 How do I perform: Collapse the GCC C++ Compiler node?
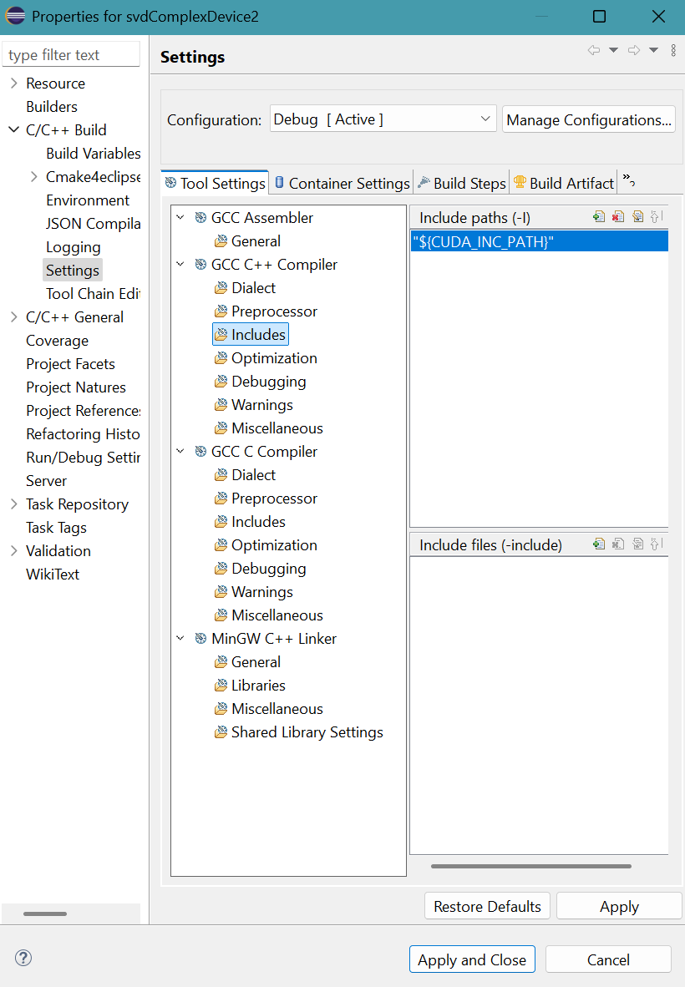tap(180, 265)
